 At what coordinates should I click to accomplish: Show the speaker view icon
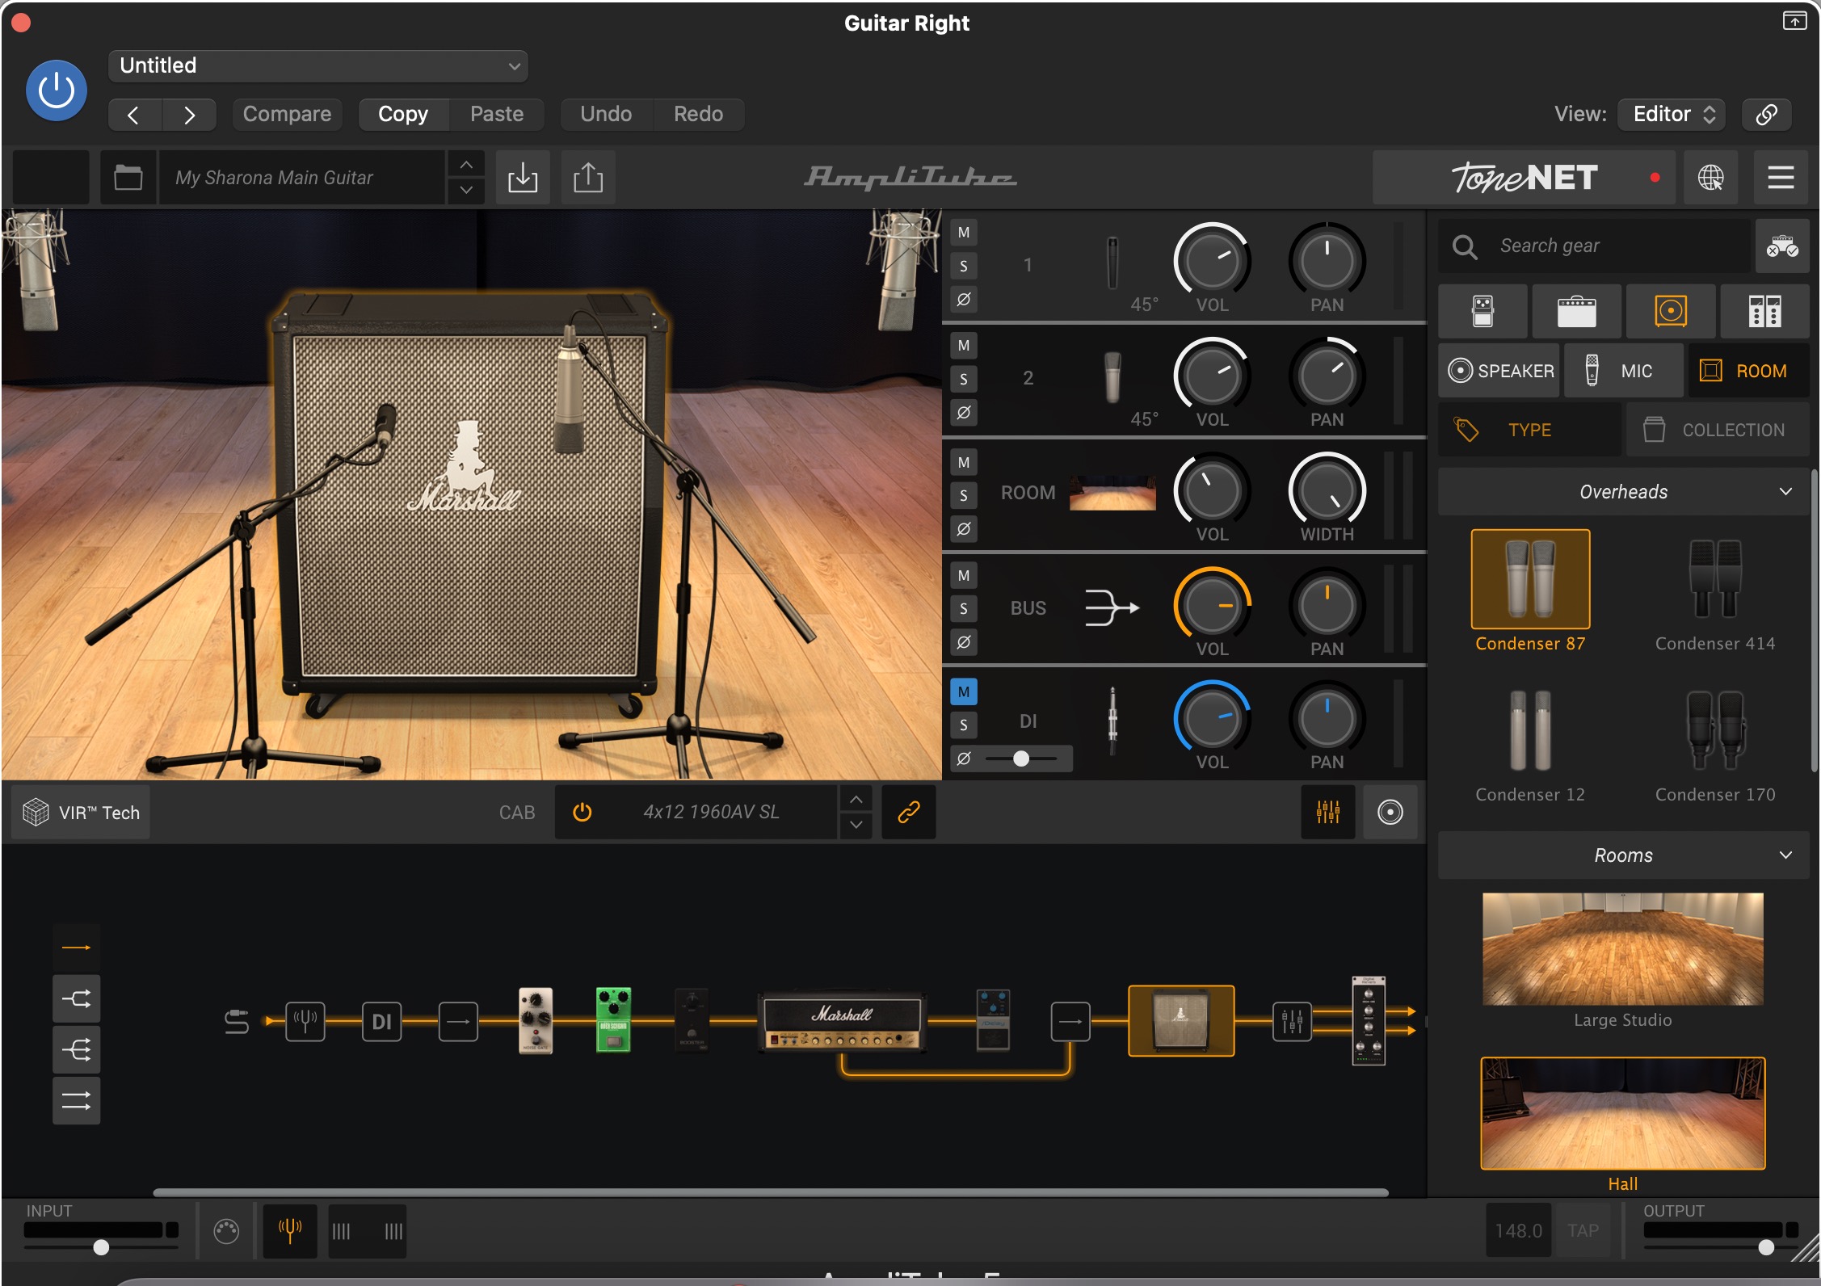pyautogui.click(x=1390, y=812)
